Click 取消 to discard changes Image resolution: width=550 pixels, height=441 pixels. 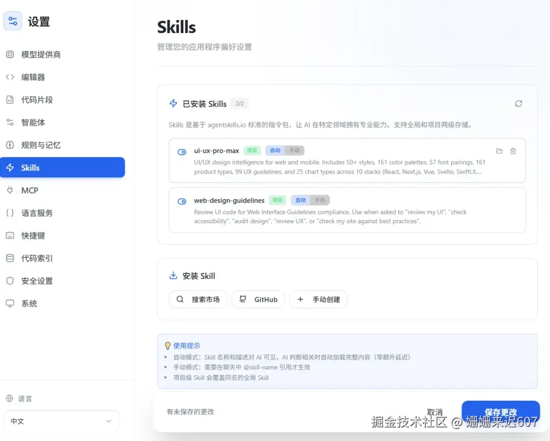click(435, 412)
